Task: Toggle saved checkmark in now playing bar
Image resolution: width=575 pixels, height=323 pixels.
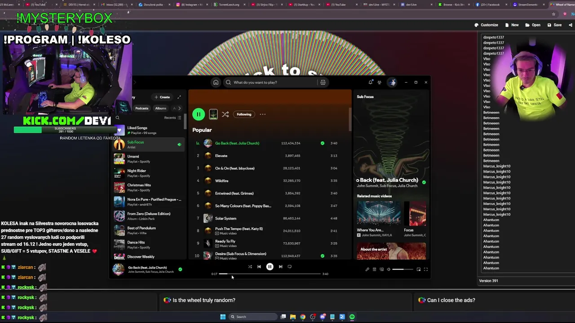Action: (180, 270)
